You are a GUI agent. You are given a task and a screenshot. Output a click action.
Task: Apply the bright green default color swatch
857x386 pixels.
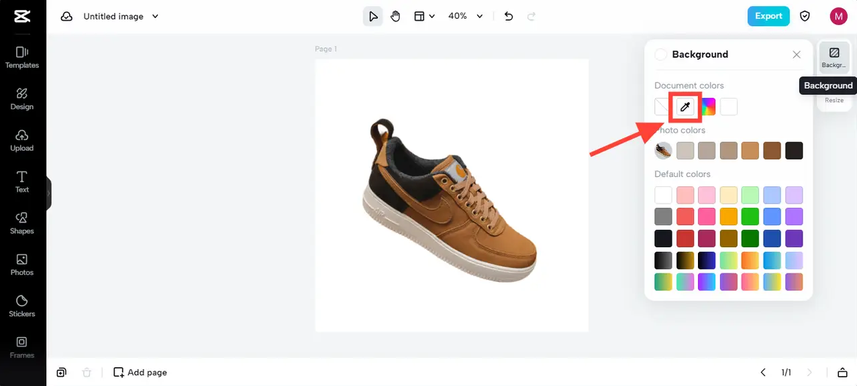750,216
